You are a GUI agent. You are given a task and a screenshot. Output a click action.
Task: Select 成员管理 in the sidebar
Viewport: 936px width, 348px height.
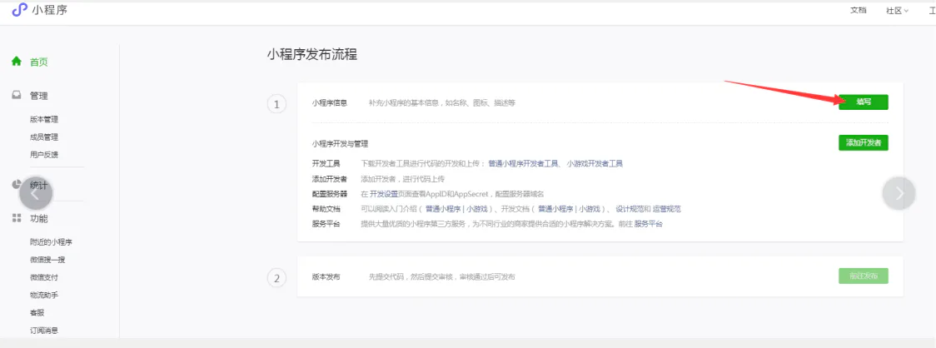[x=44, y=137]
